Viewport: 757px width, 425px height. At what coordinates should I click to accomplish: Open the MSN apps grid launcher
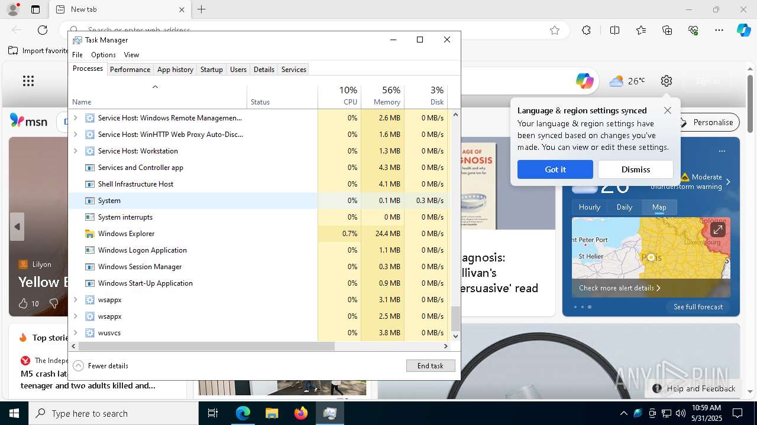point(28,81)
